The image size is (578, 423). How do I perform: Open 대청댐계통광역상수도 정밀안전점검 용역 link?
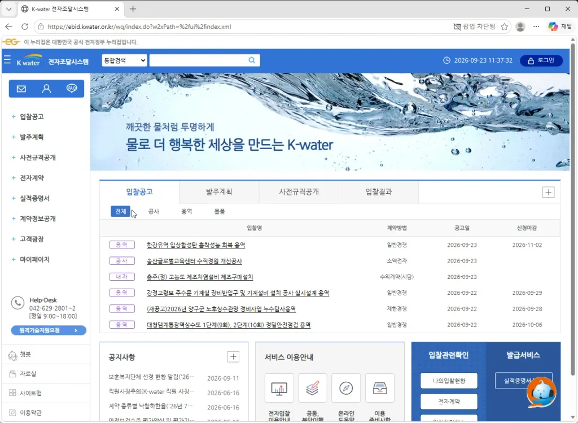coord(229,325)
